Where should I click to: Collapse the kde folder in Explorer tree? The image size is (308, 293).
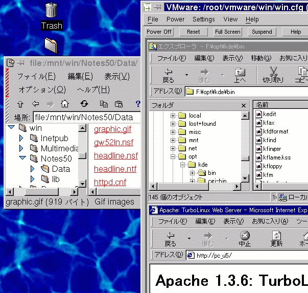(x=183, y=165)
